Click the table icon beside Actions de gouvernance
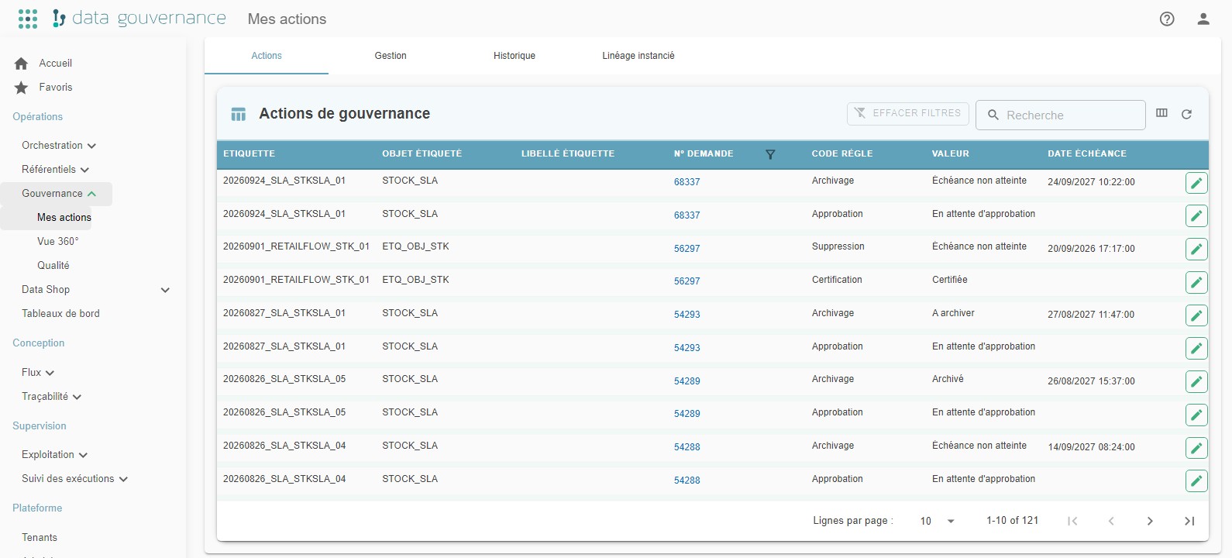 pyautogui.click(x=239, y=115)
